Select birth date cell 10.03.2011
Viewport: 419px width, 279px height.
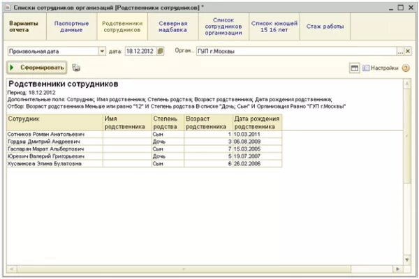258,134
